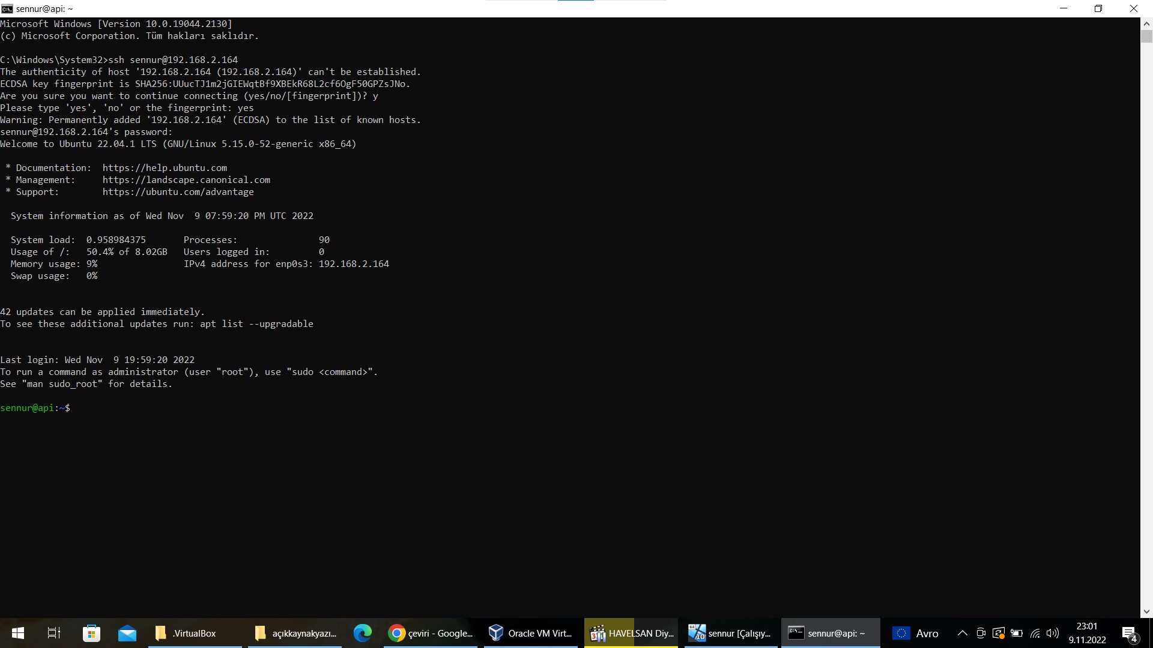Click the cmd icon in title bar
Screen dimensions: 1153x648
pyautogui.click(x=7, y=8)
